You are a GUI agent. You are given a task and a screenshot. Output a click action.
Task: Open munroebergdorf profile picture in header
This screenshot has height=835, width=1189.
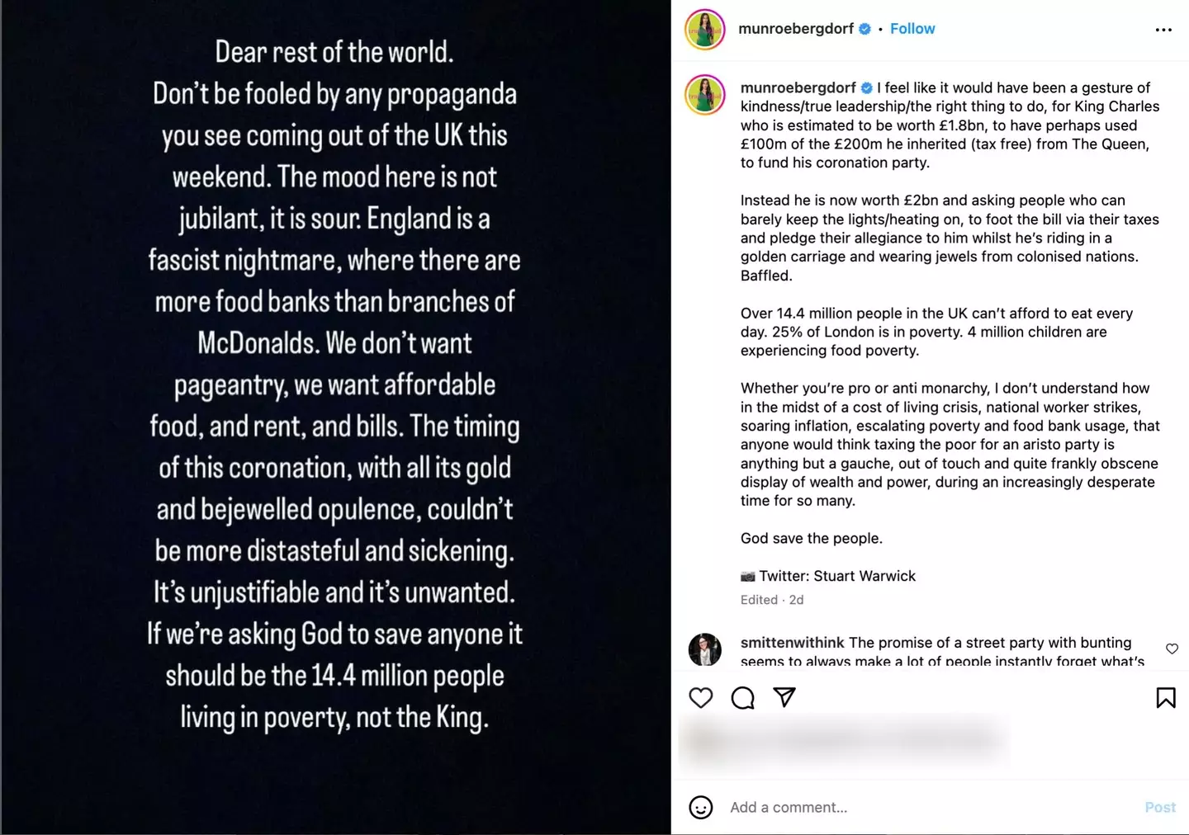pyautogui.click(x=705, y=30)
